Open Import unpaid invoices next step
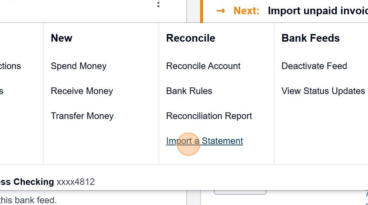 click(x=317, y=11)
